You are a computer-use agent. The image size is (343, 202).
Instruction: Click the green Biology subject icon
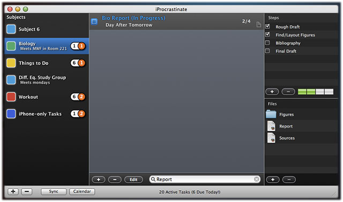pyautogui.click(x=11, y=46)
